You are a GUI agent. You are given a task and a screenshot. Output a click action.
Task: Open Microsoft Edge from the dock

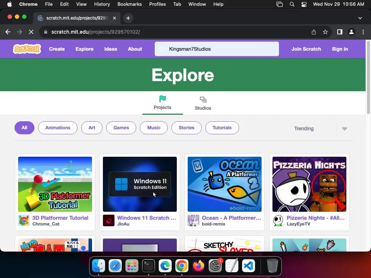(165, 266)
